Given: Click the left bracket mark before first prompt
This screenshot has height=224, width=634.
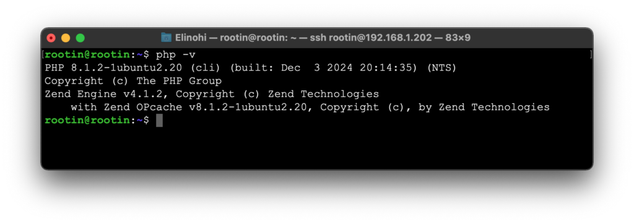Looking at the screenshot, I should tap(43, 54).
